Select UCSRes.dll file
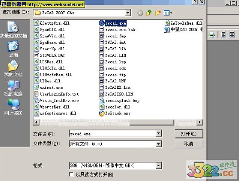The height and width of the screenshot is (181, 239). tap(48, 62)
